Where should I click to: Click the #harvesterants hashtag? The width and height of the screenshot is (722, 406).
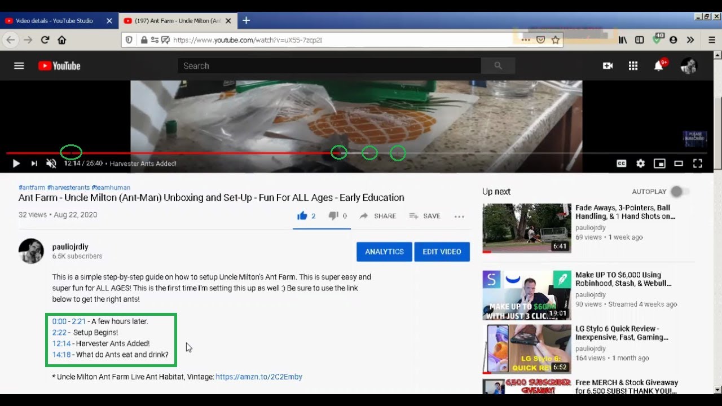point(68,188)
